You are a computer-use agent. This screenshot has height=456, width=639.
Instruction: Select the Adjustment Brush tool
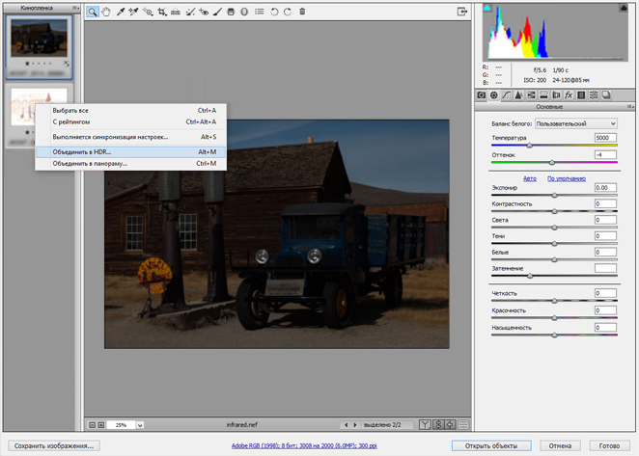(217, 12)
